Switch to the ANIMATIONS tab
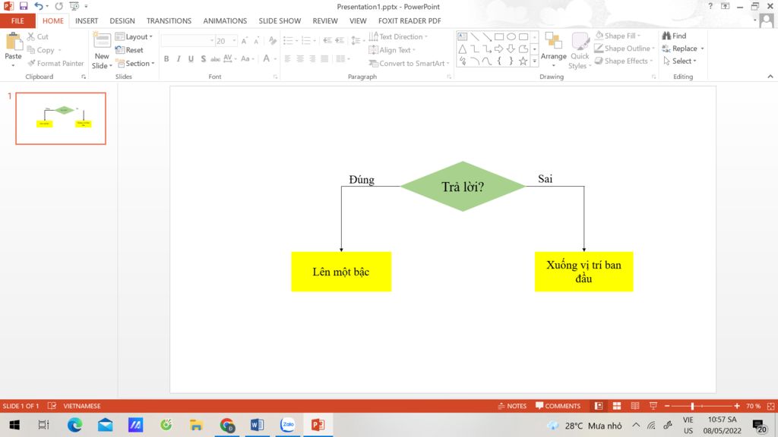Screen dimensions: 778x437 coord(225,20)
